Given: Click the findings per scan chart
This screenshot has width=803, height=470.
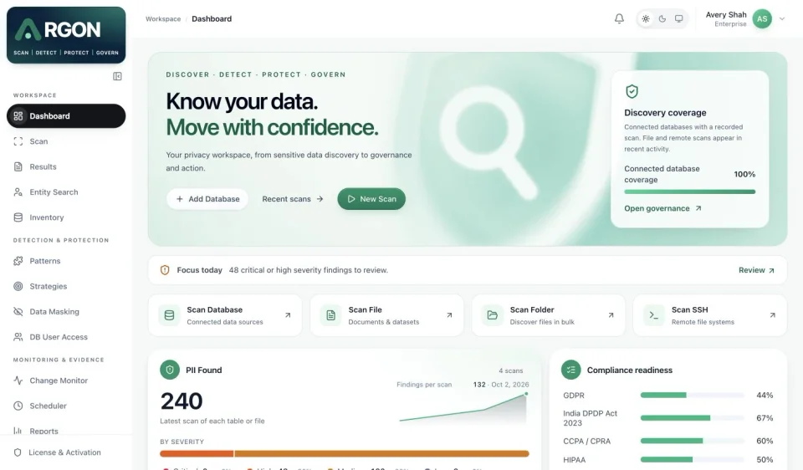Looking at the screenshot, I should (x=463, y=407).
